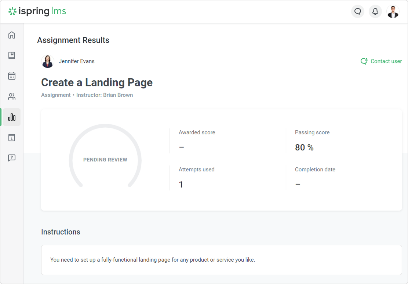Click the iSpring LMS logo
The height and width of the screenshot is (284, 408).
point(37,11)
